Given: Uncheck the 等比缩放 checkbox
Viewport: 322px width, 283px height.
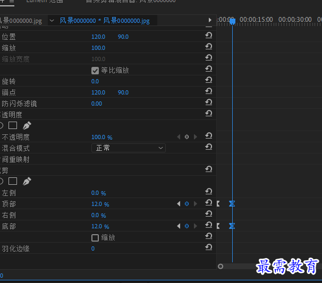Looking at the screenshot, I should [x=95, y=71].
